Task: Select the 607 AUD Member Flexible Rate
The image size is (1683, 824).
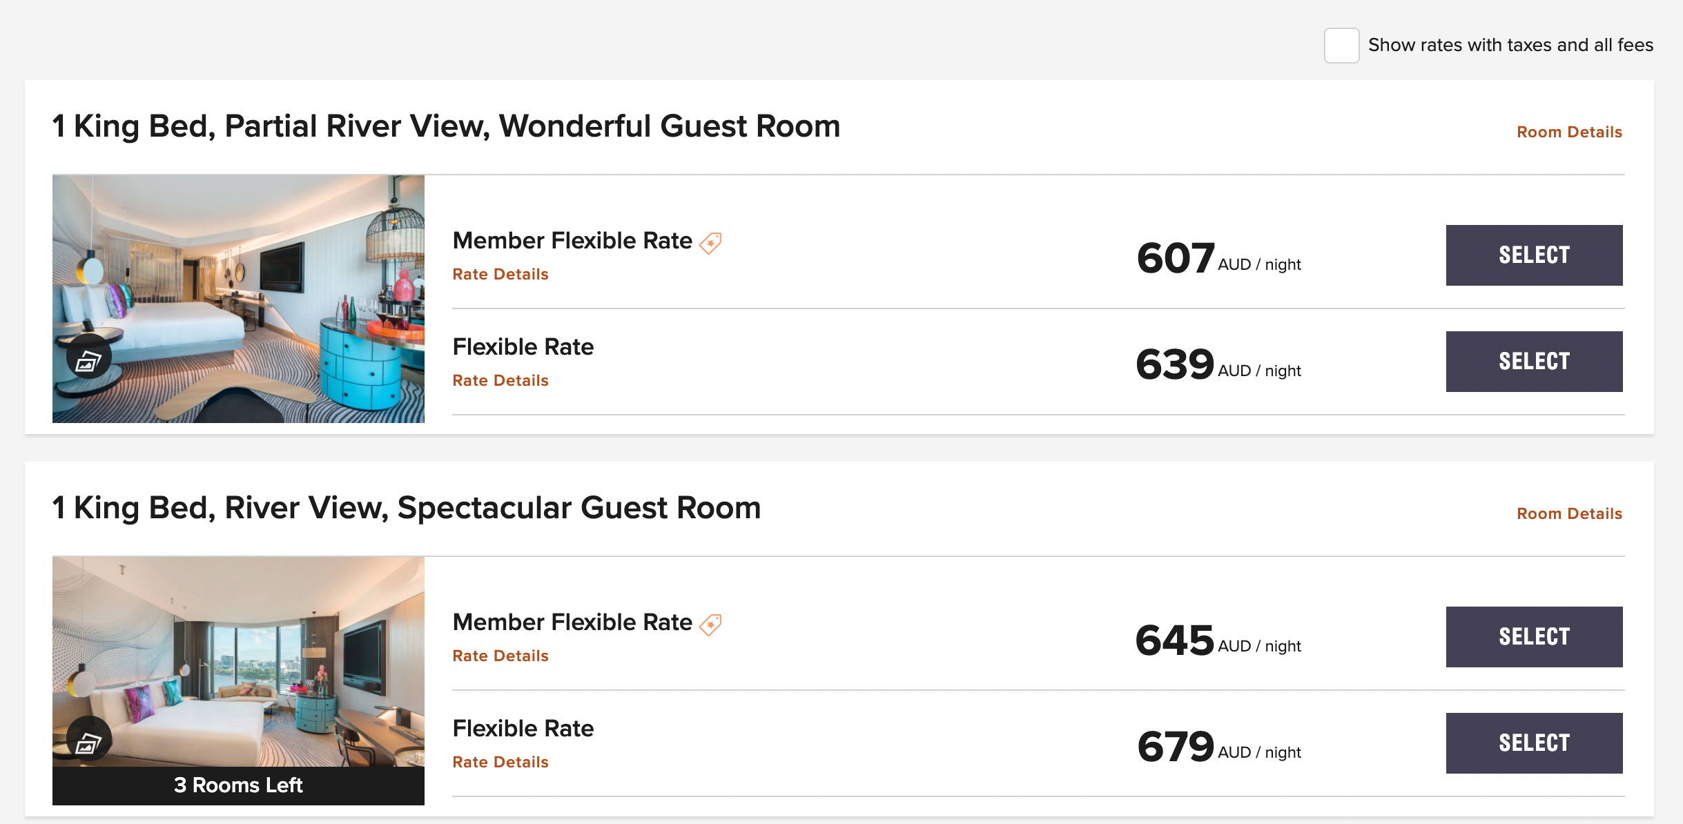Action: click(x=1533, y=255)
